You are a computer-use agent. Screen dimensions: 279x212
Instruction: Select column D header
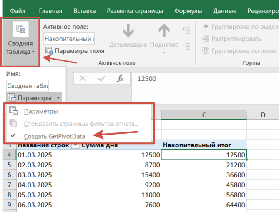click(x=263, y=115)
